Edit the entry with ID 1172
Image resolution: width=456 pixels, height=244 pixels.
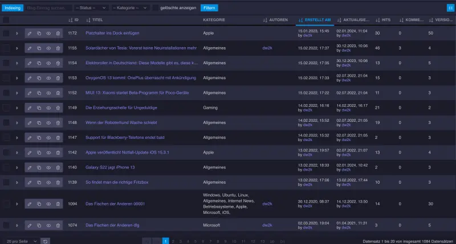tap(30, 34)
